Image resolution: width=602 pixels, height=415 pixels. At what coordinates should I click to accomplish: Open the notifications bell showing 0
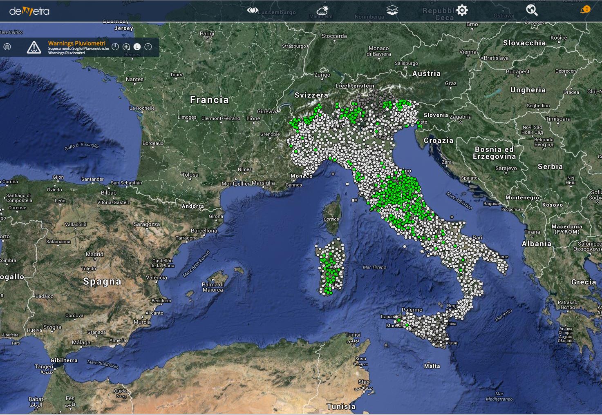point(585,10)
